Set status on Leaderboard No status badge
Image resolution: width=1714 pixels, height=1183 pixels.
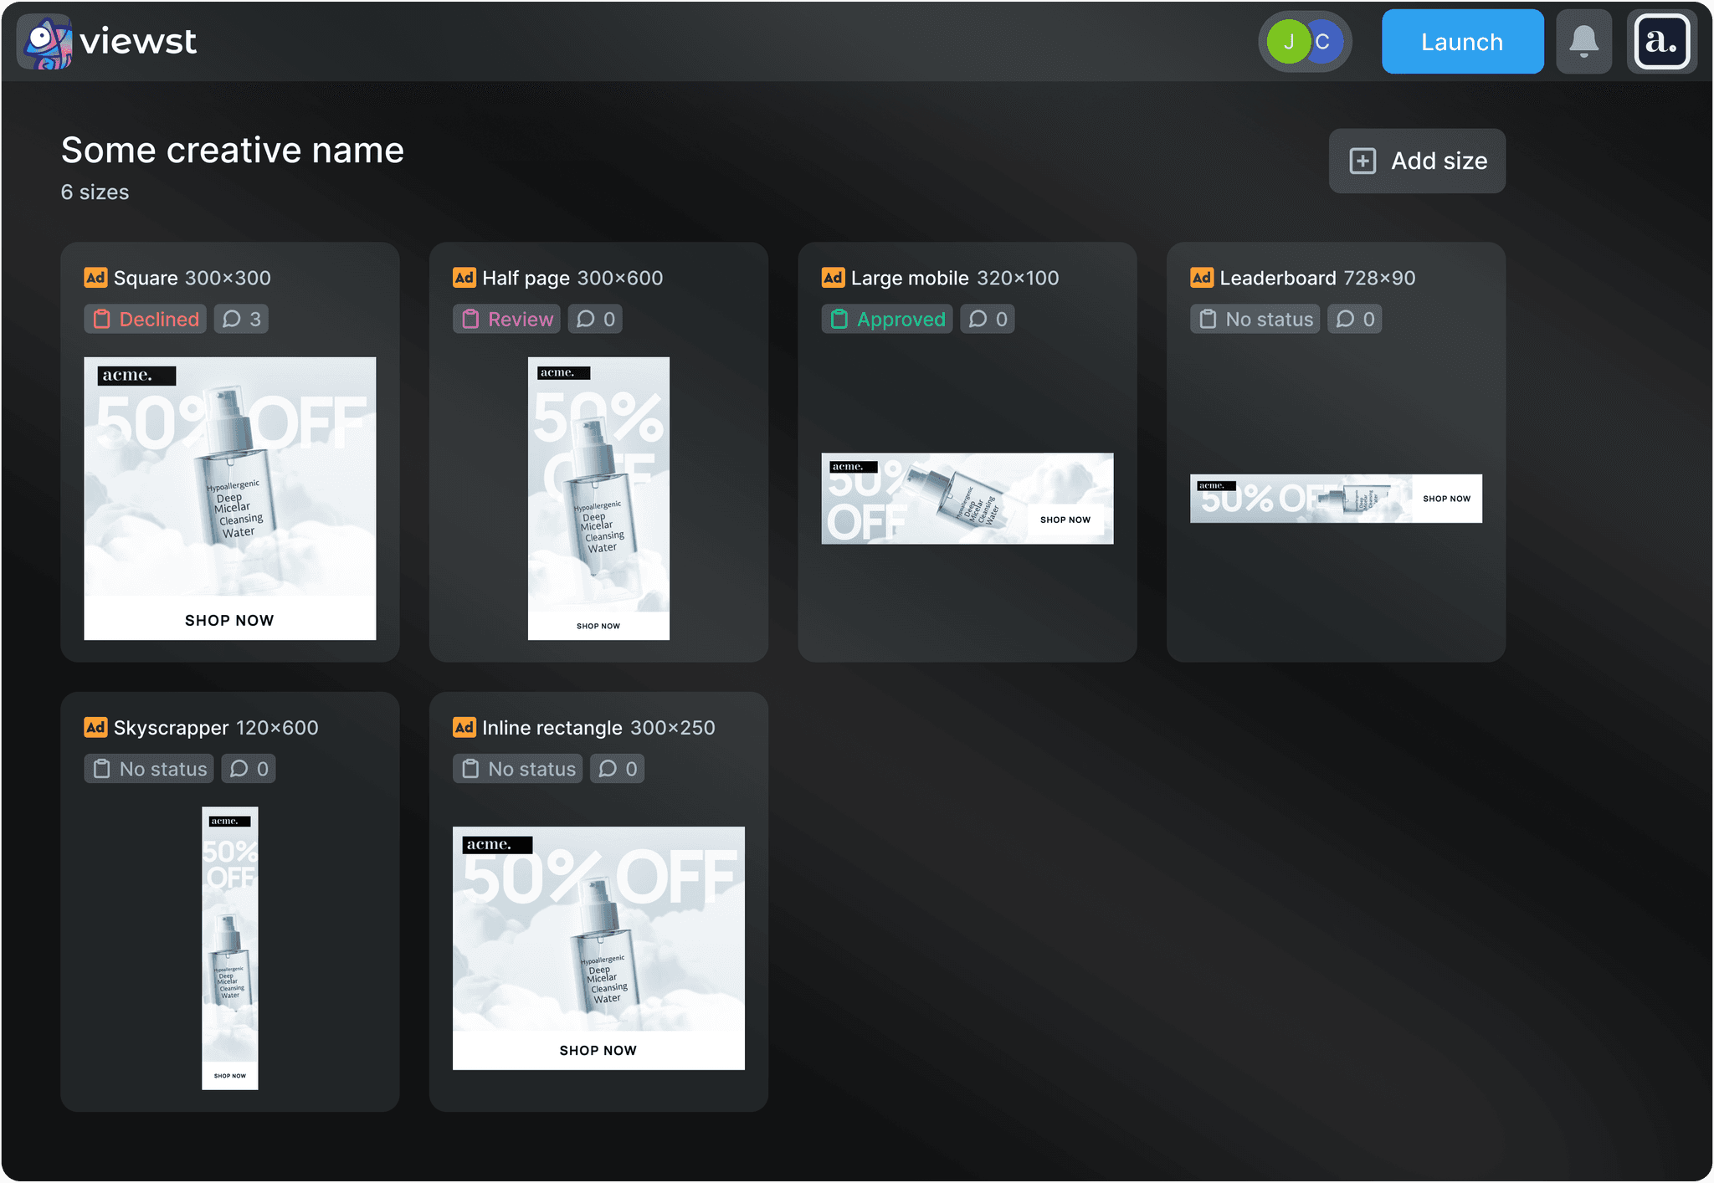[1255, 320]
